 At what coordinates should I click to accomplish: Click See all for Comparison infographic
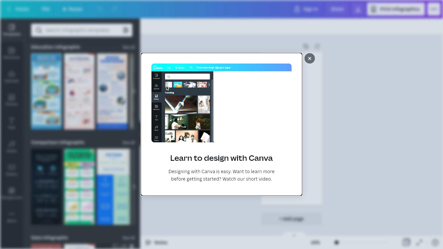click(128, 142)
